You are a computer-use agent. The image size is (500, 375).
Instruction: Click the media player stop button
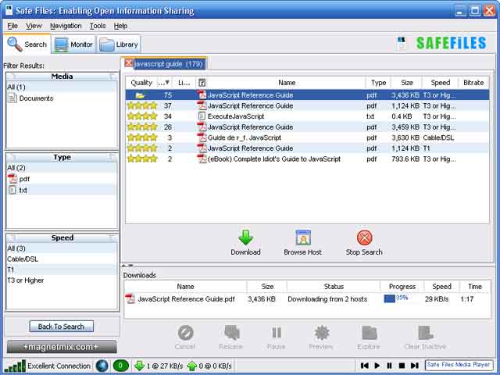click(x=402, y=366)
